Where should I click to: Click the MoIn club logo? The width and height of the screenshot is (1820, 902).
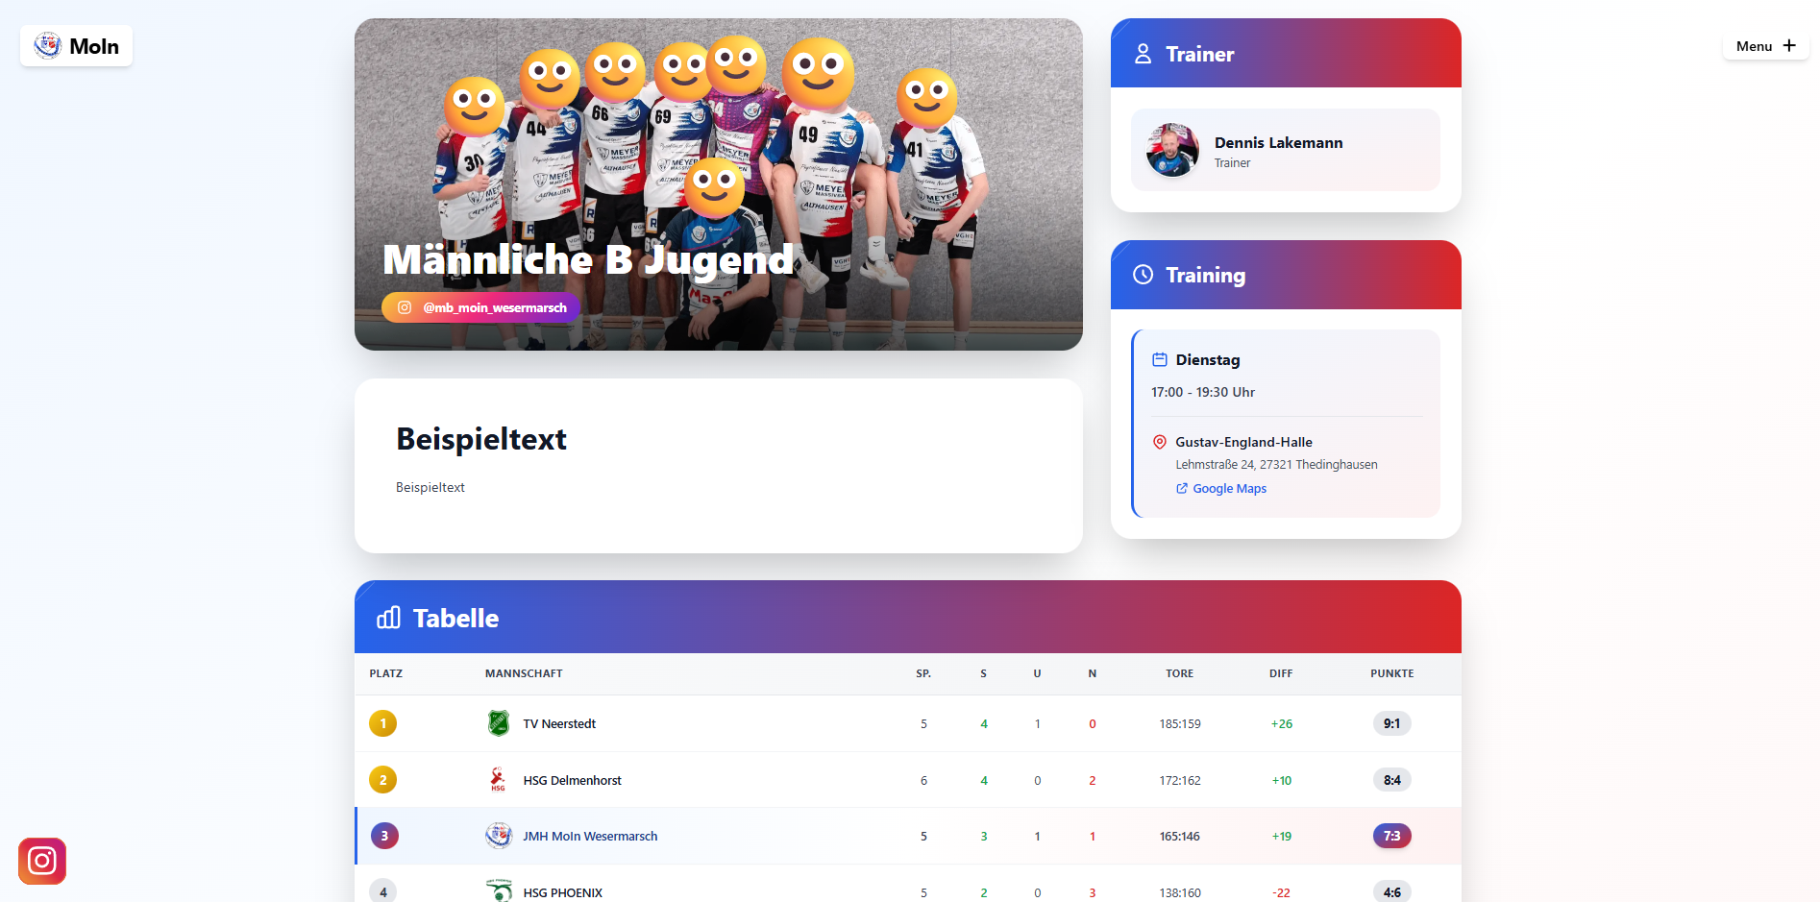point(76,46)
